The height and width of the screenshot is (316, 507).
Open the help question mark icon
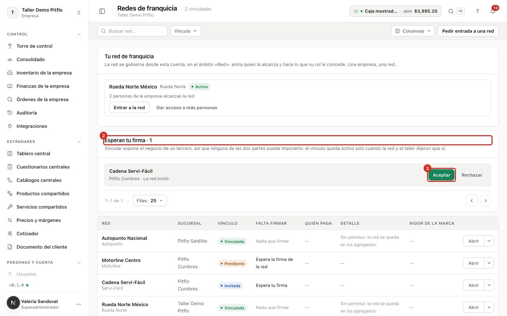pyautogui.click(x=477, y=11)
